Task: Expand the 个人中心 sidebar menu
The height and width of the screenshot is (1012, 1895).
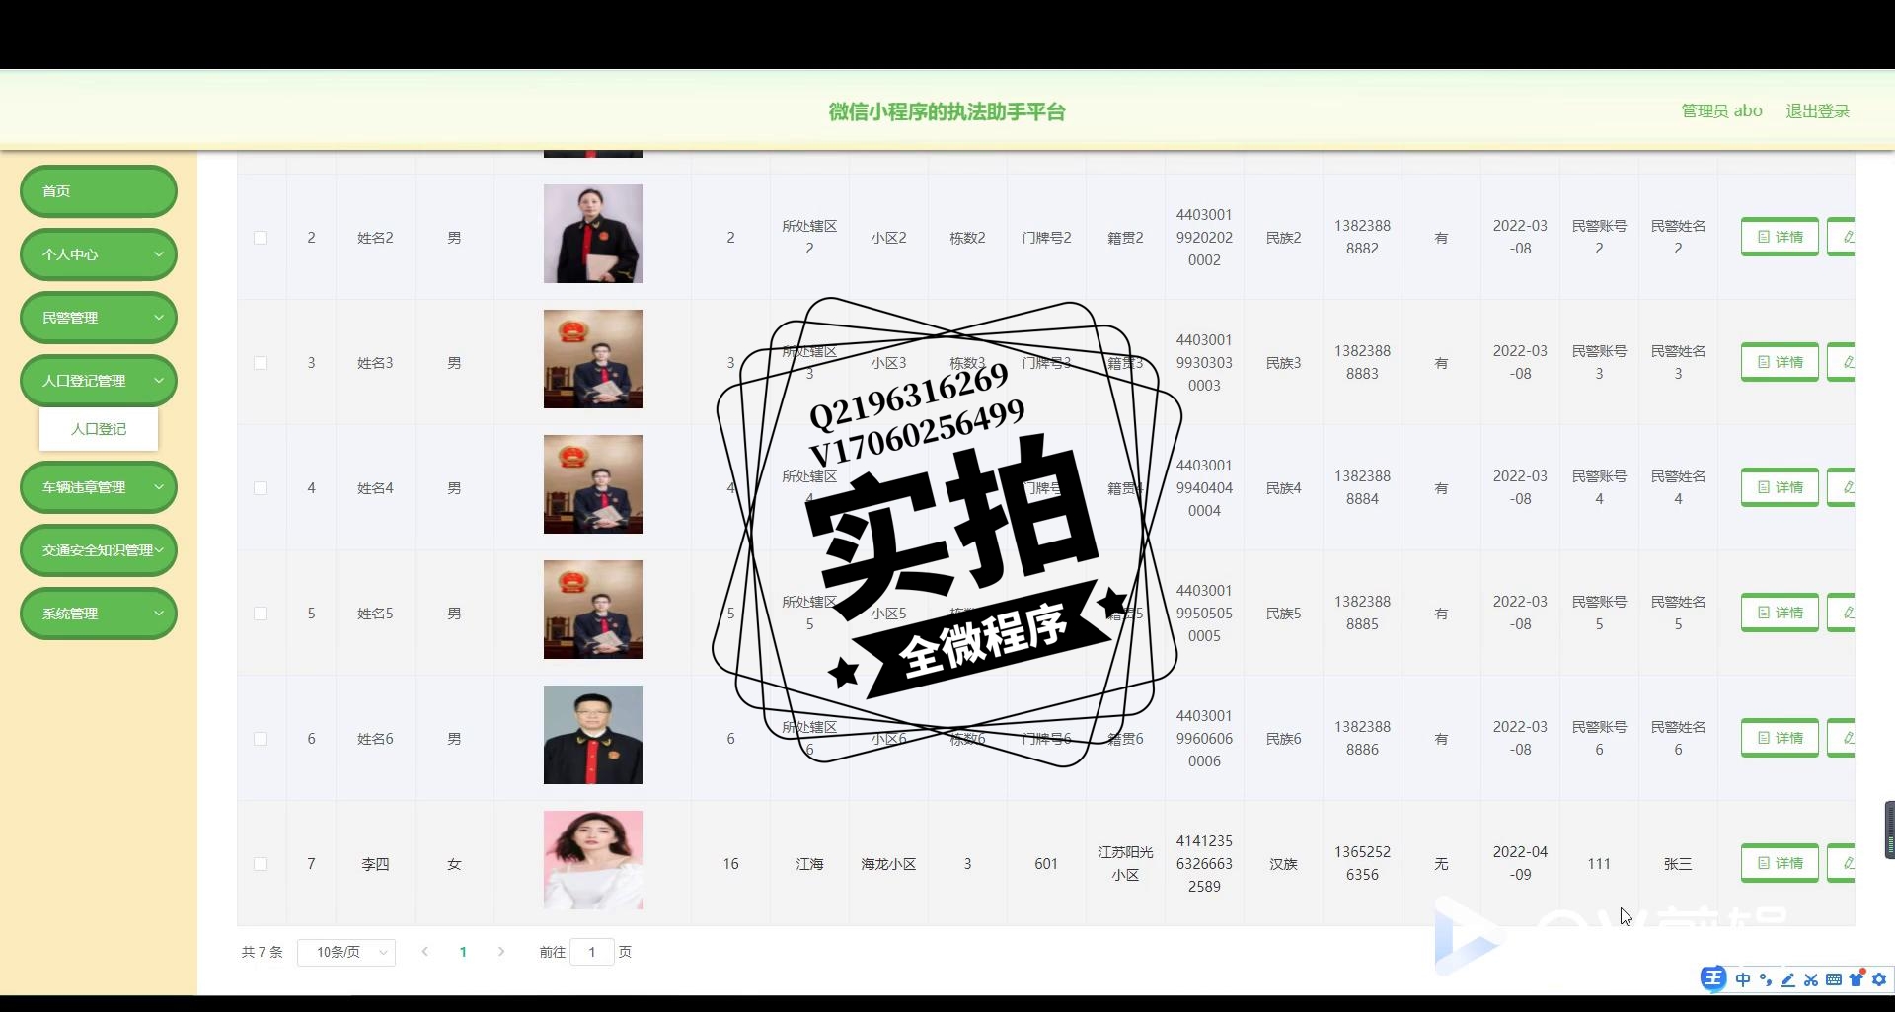Action: 99,254
